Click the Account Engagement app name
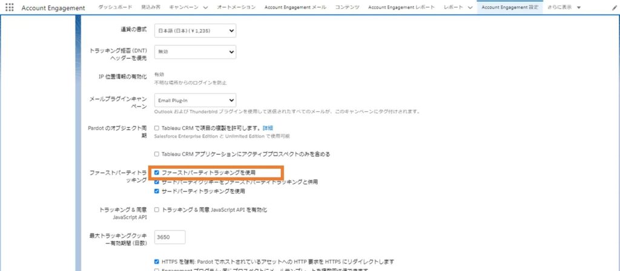Viewport: 620px width, 271px height. coord(53,8)
